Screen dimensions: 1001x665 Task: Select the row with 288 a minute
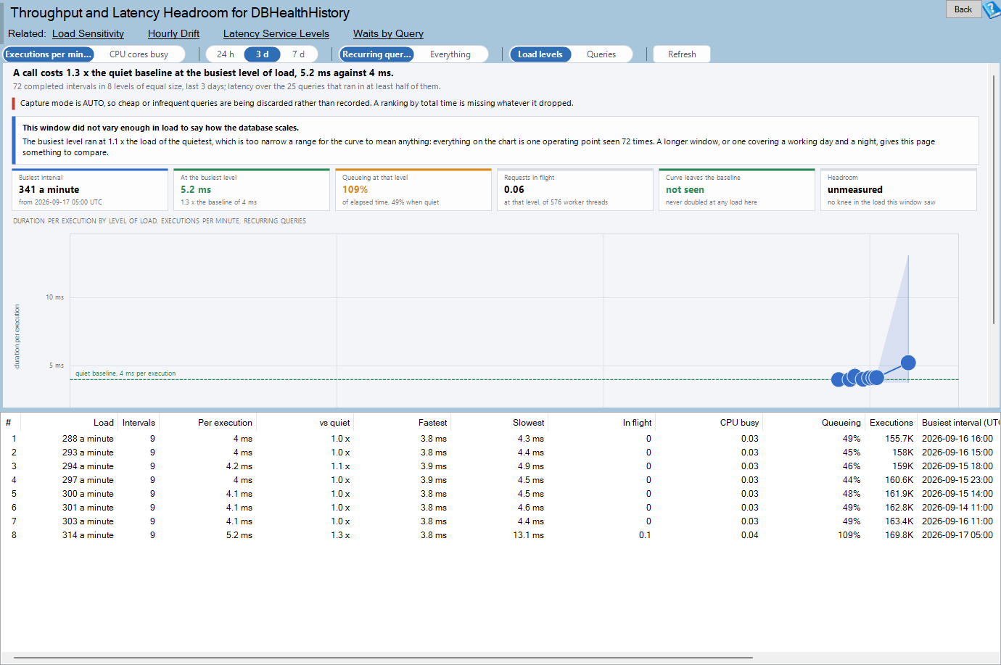click(x=500, y=439)
